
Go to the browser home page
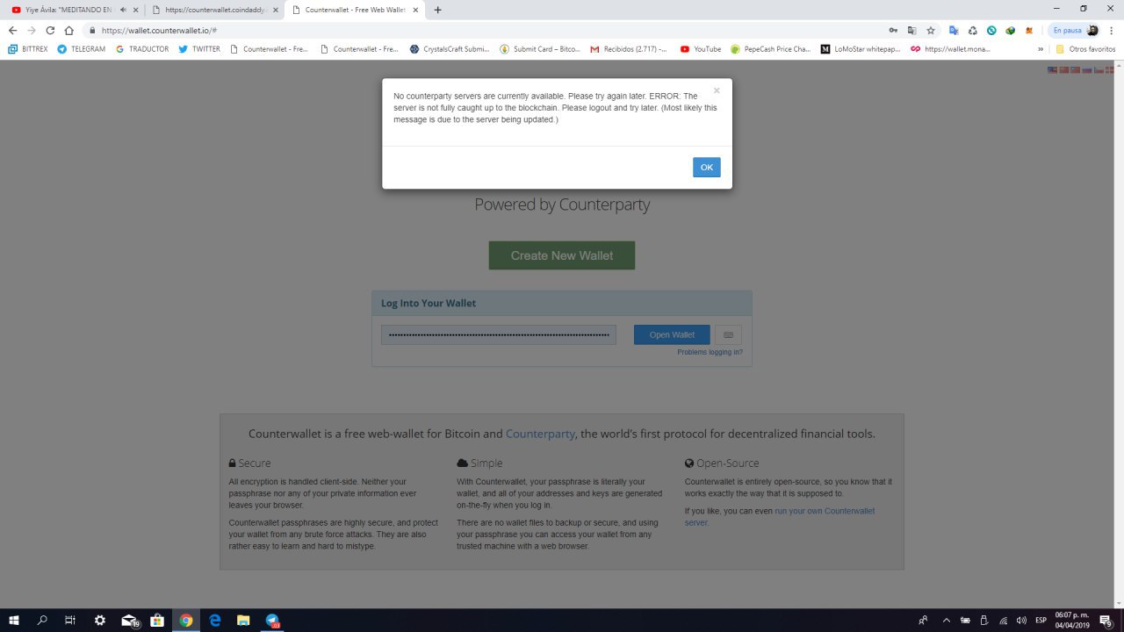pos(68,30)
